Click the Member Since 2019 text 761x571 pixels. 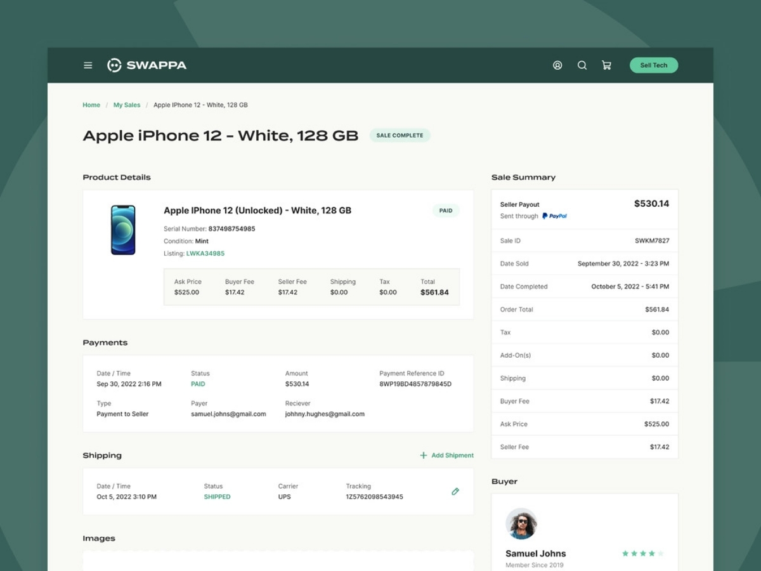[x=534, y=565]
